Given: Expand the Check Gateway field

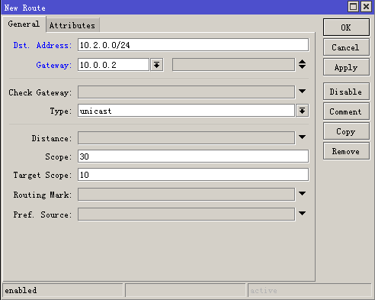Looking at the screenshot, I should click(x=302, y=92).
